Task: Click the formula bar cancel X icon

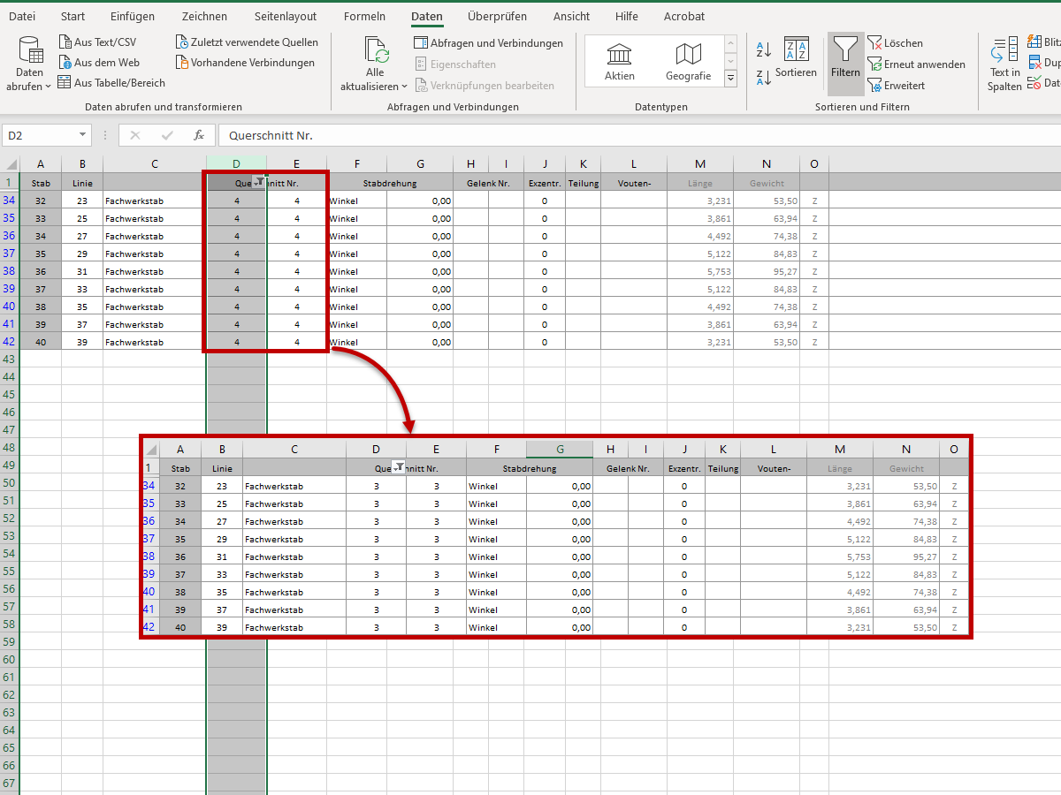Action: pos(134,135)
